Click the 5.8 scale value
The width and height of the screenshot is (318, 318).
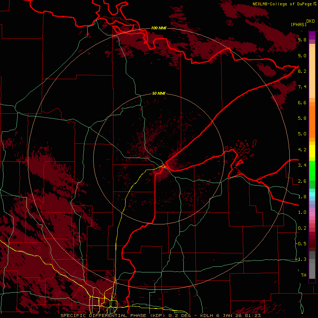(302, 118)
